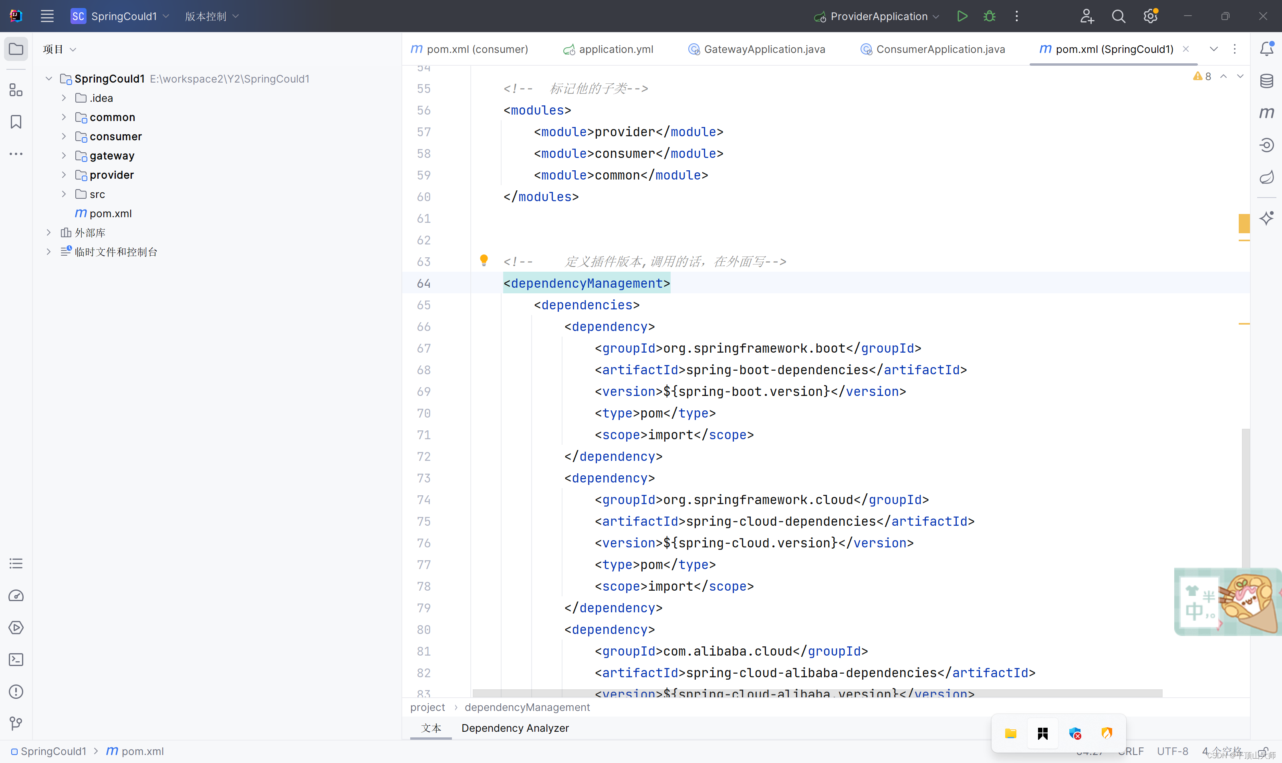
Task: Open the Maven tool window icon
Action: 1267,113
